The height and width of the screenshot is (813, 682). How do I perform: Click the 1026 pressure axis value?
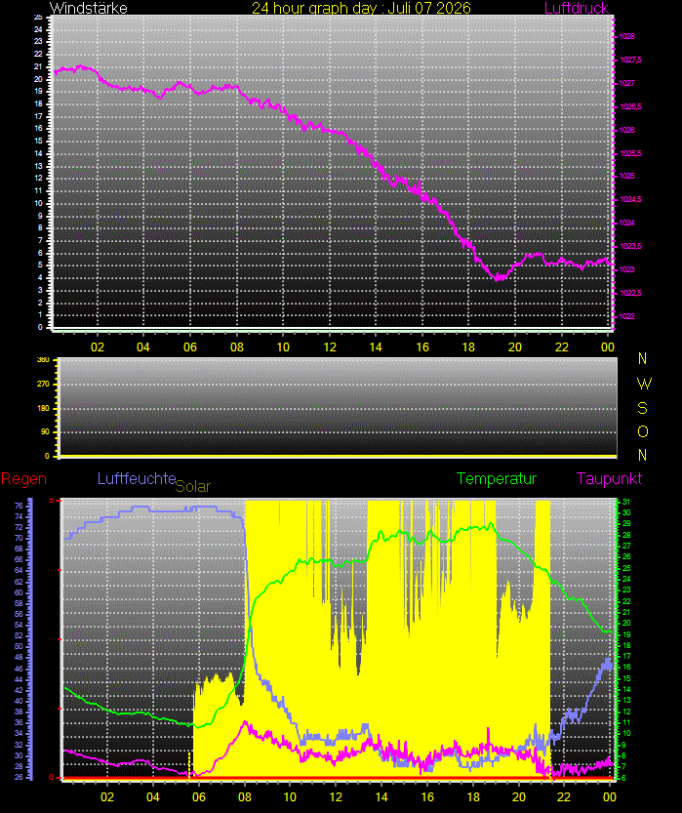(x=626, y=130)
